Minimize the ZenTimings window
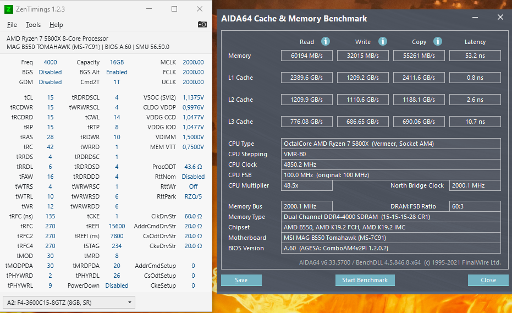Viewport: 512px width, 313px height. 149,9
